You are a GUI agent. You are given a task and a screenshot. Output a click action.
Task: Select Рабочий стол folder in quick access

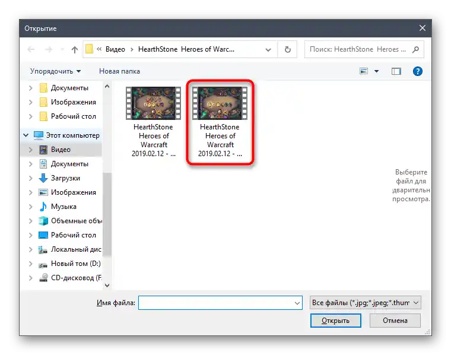point(74,116)
